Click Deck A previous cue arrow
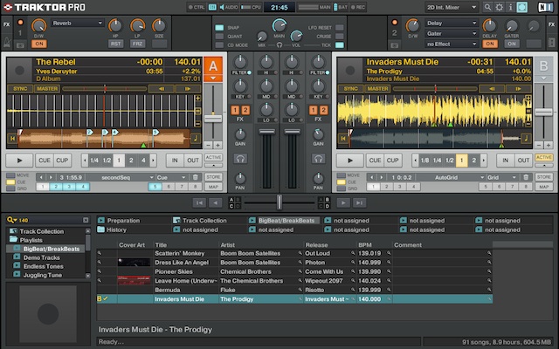 [41, 177]
